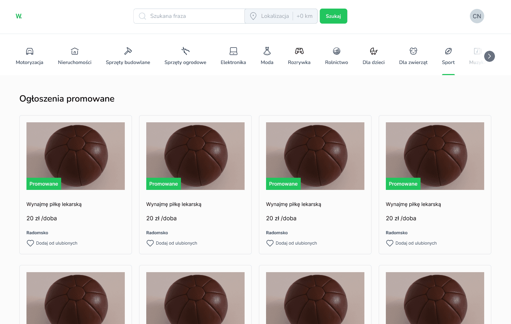The width and height of the screenshot is (511, 324).
Task: Toggle favorite heart on first promoted listing
Action: coord(30,243)
